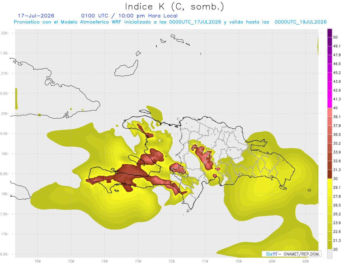Select the bright yellow swatch between 29.1 and 30
Image resolution: width=343 pixels, height=265 pixels.
click(x=330, y=183)
